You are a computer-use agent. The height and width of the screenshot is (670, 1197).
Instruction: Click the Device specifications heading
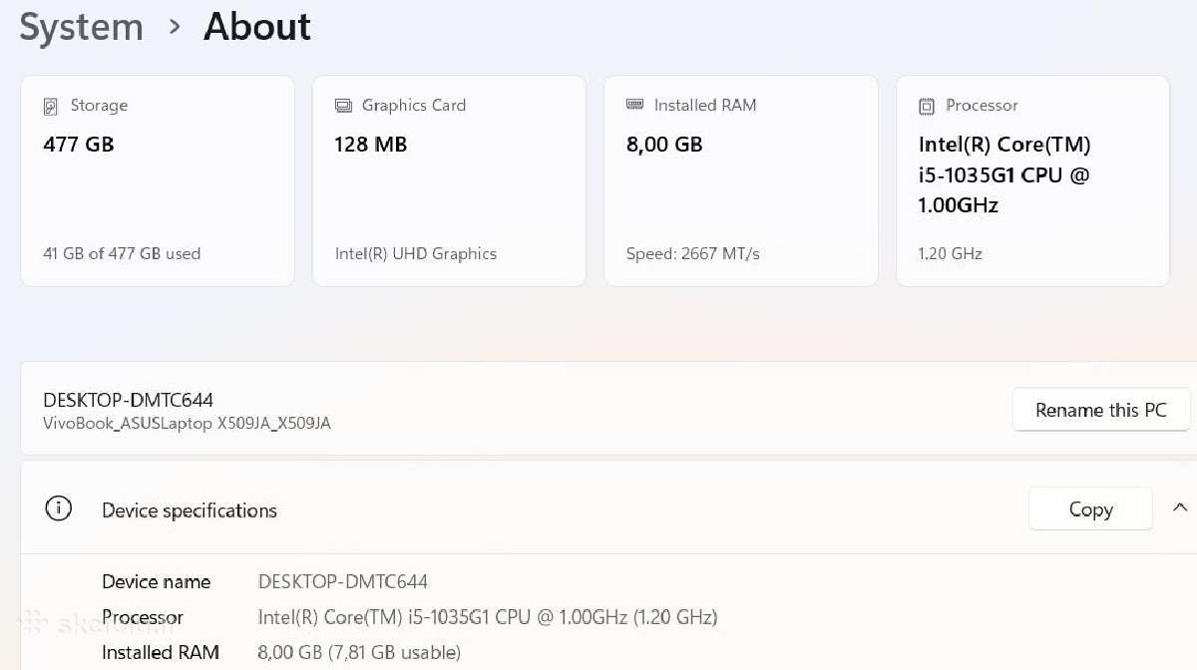[x=190, y=510]
